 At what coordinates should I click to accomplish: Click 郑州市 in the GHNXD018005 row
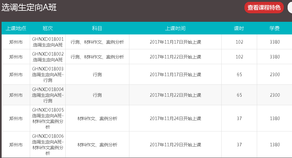[16, 118]
